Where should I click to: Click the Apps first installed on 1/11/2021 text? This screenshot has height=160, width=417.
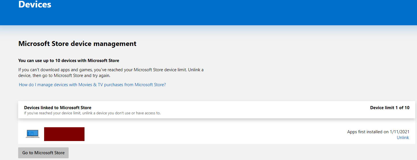click(378, 132)
